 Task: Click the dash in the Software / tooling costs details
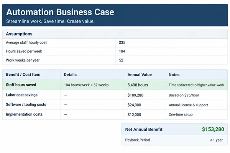(x=66, y=105)
